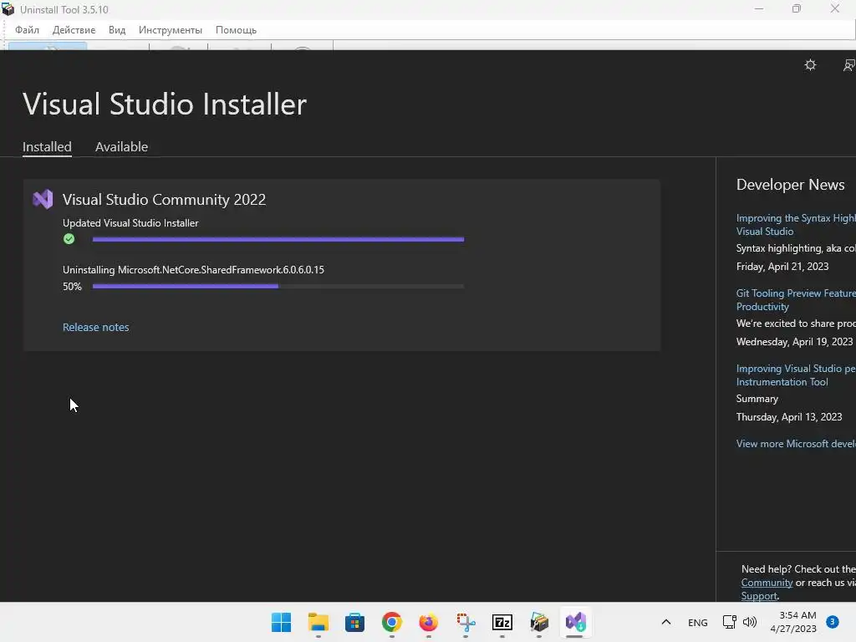Open the Support link at bottom right
This screenshot has height=642, width=856.
click(x=759, y=596)
